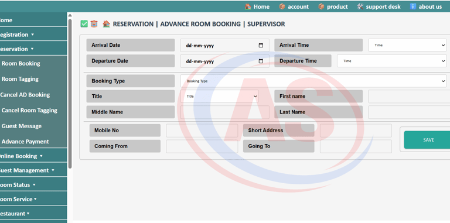The width and height of the screenshot is (450, 223).
Task: Expand the Restaurant sidebar menu
Action: [x=33, y=214]
